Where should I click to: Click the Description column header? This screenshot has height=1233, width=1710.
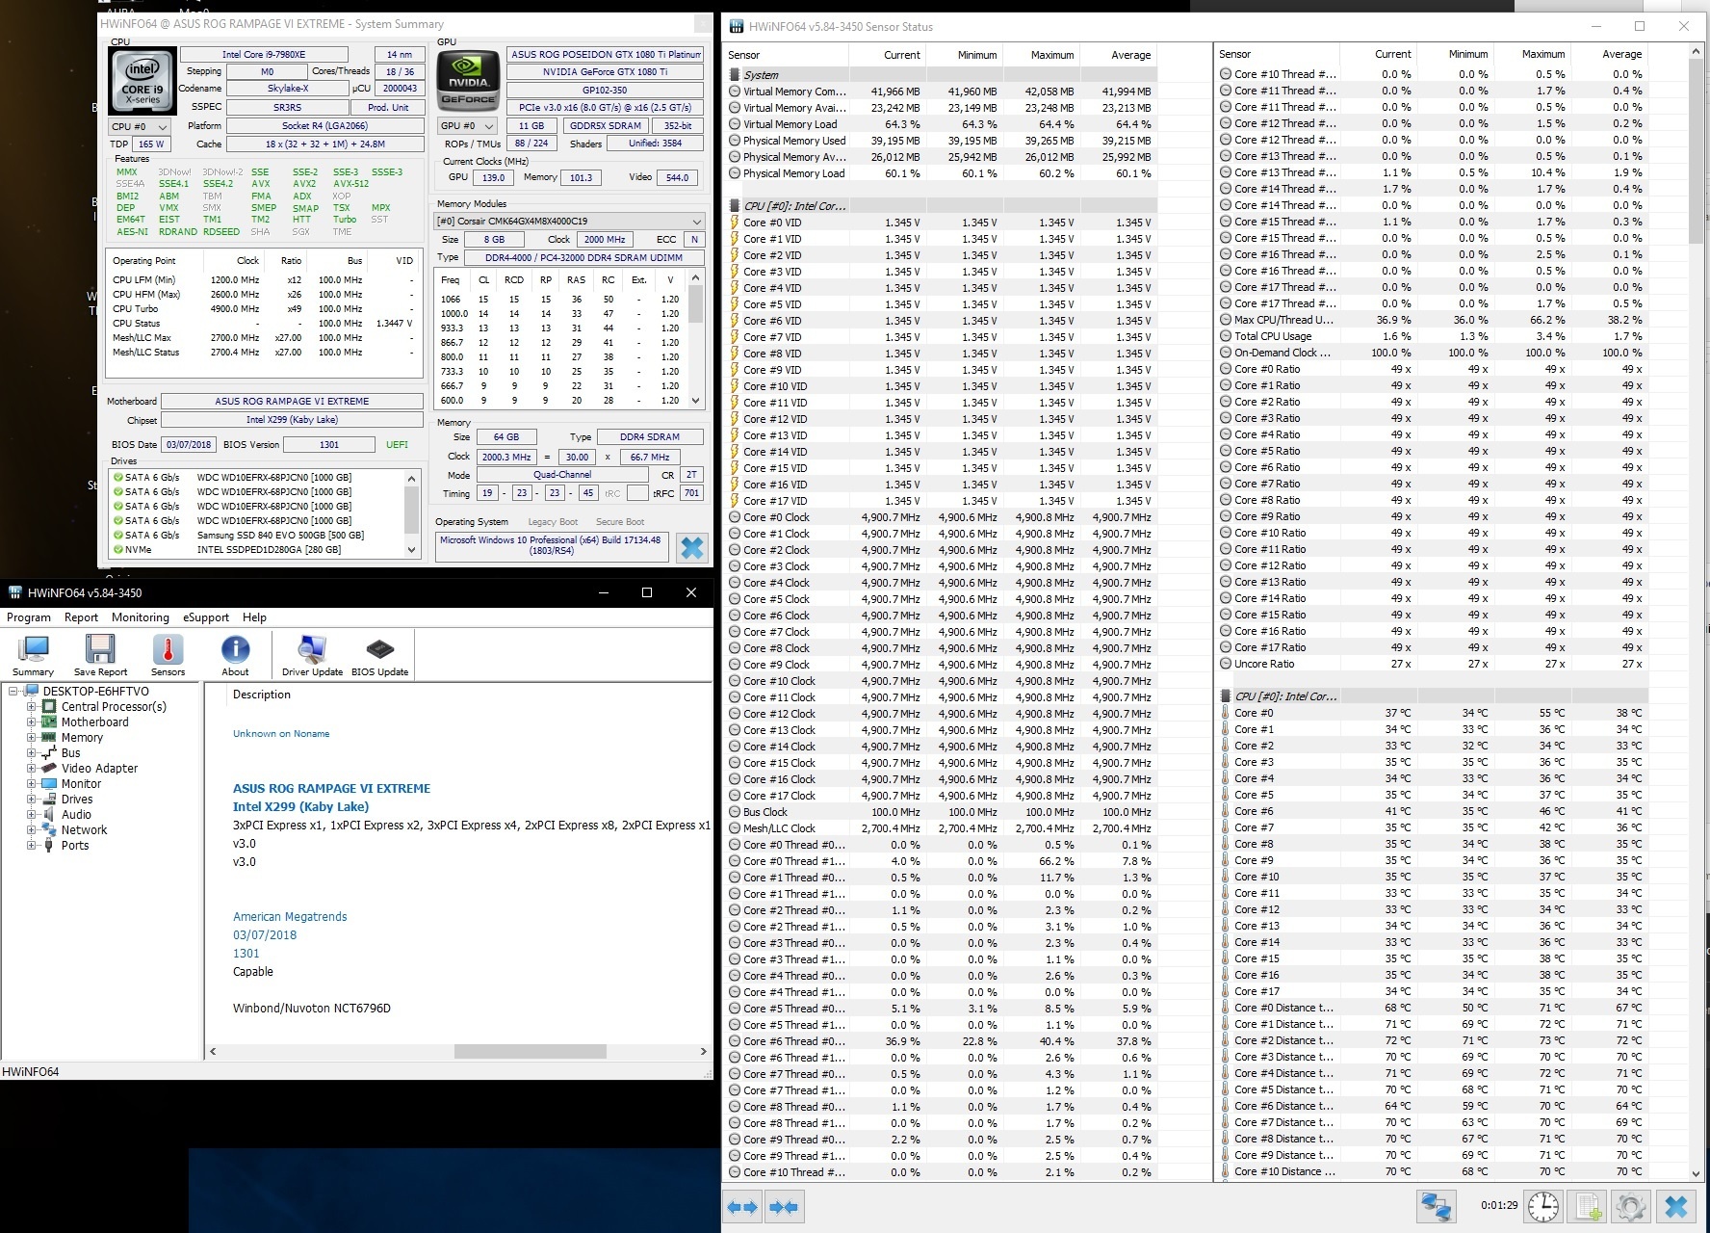[261, 695]
